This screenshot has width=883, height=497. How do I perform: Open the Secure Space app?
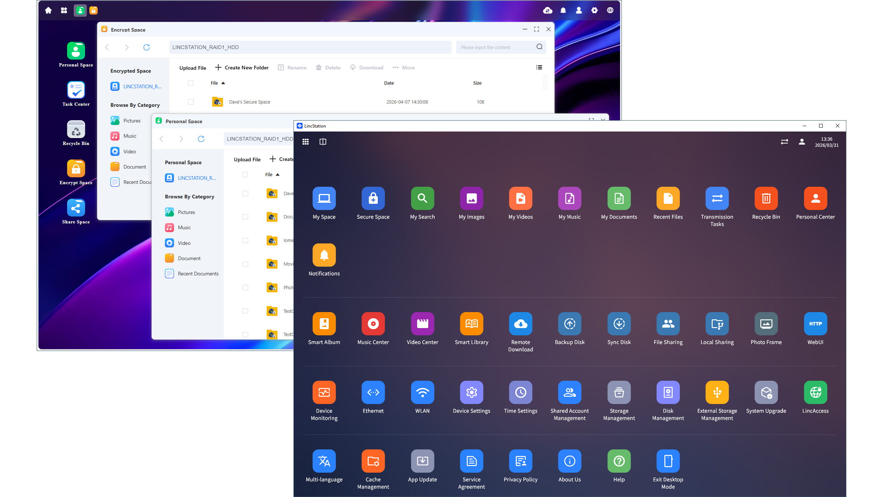tap(373, 198)
